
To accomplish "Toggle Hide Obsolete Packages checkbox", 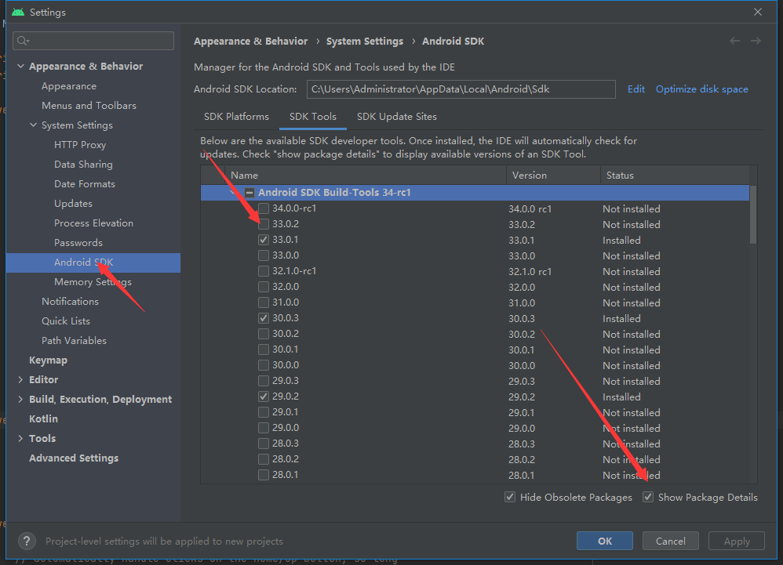I will (510, 497).
